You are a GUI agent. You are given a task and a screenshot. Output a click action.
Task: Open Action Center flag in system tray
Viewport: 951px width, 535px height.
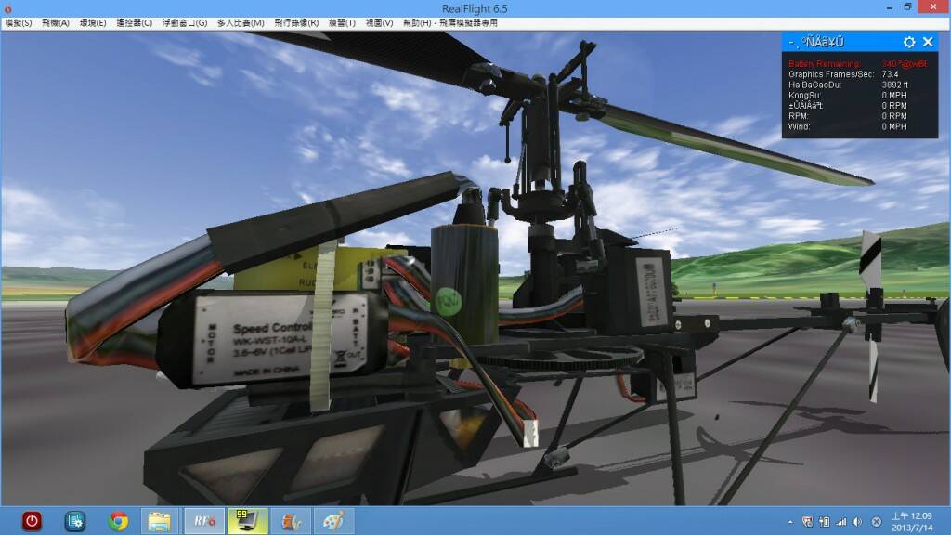pyautogui.click(x=807, y=522)
